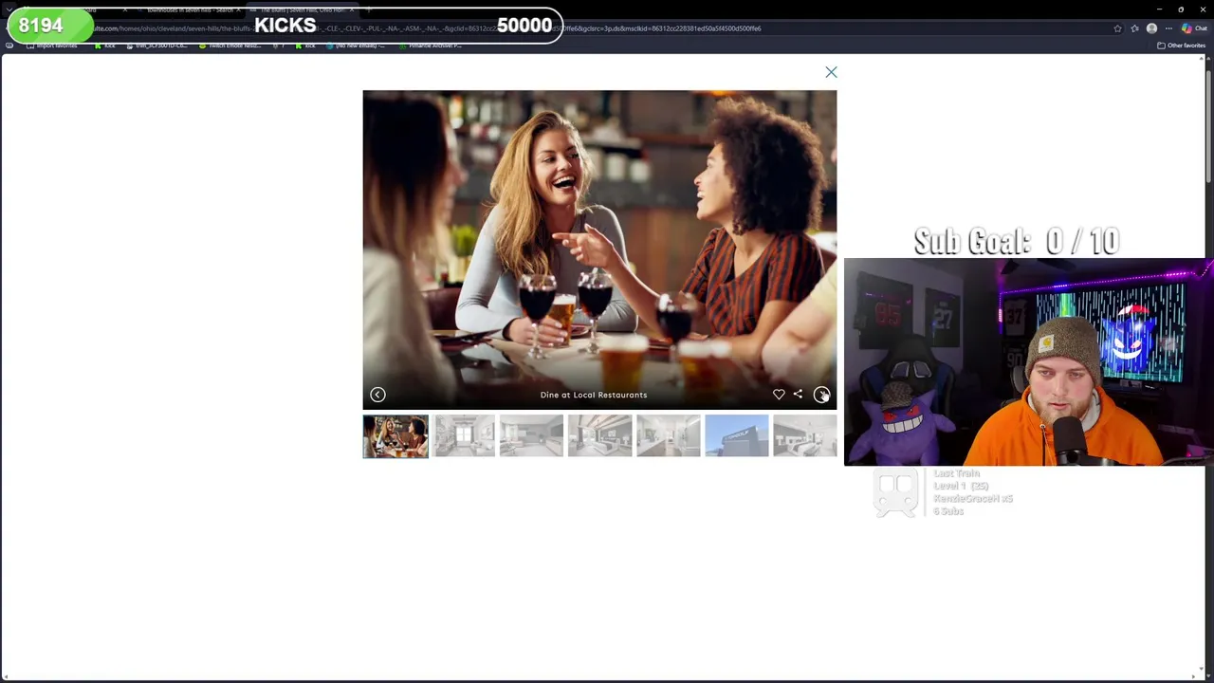Go to the previous gallery photo

point(377,395)
